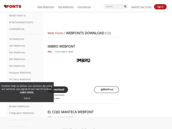Select 80s WebFonts category
The width and height of the screenshot is (172, 129).
click(17, 59)
